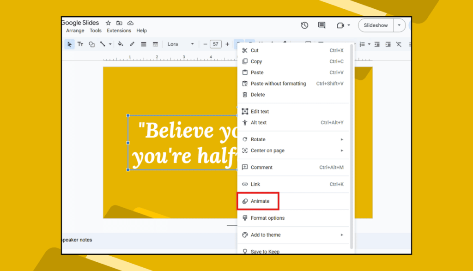Screen dimensions: 473x271
Task: Open the comments panel icon
Action: click(x=321, y=25)
